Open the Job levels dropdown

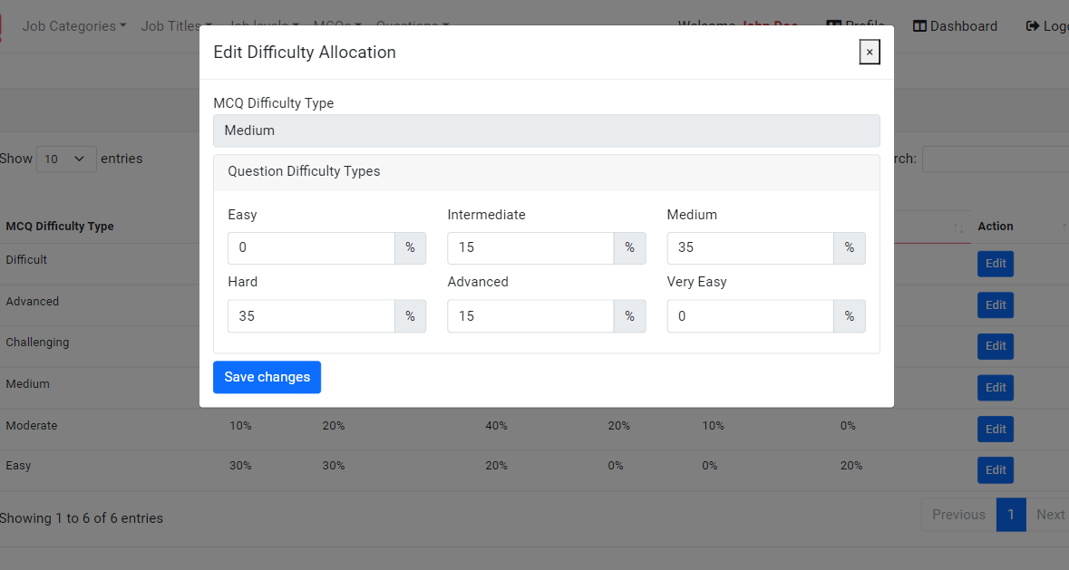click(x=263, y=25)
